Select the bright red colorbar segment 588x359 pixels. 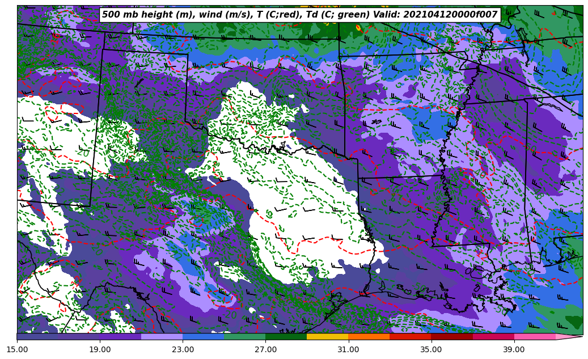(410, 336)
